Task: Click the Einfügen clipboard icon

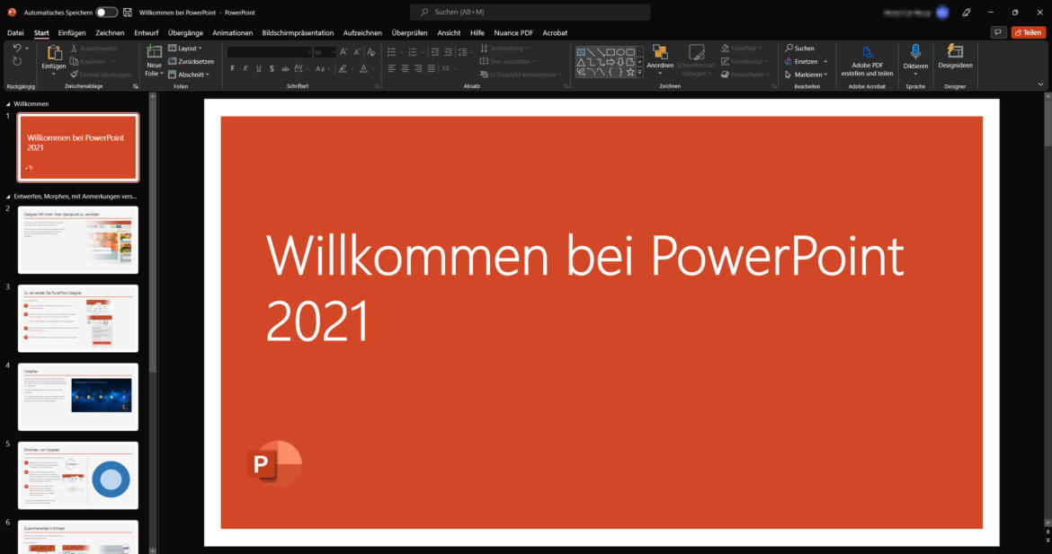Action: click(53, 52)
